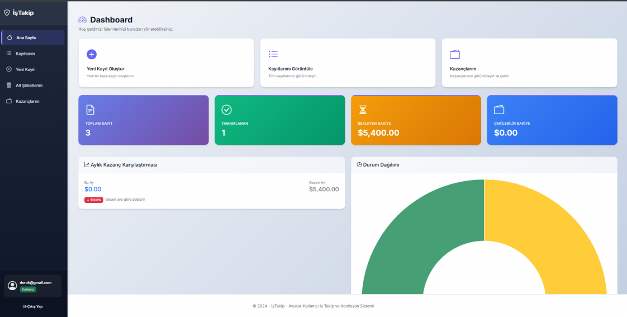Click the purple plus icon for new record
Screen dimensions: 627x317
pos(92,54)
